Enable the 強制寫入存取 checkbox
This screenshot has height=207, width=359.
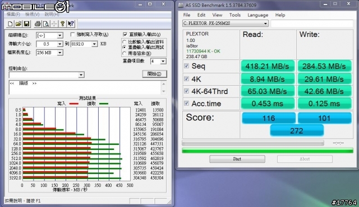point(72,35)
